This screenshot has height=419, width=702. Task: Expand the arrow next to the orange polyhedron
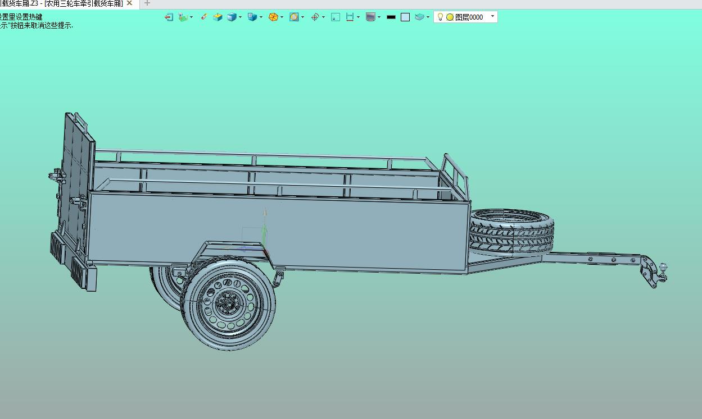(x=282, y=17)
